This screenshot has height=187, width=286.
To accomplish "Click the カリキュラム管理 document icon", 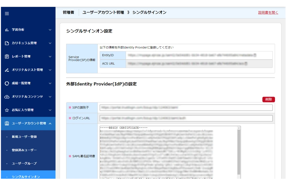I will click(x=7, y=43).
